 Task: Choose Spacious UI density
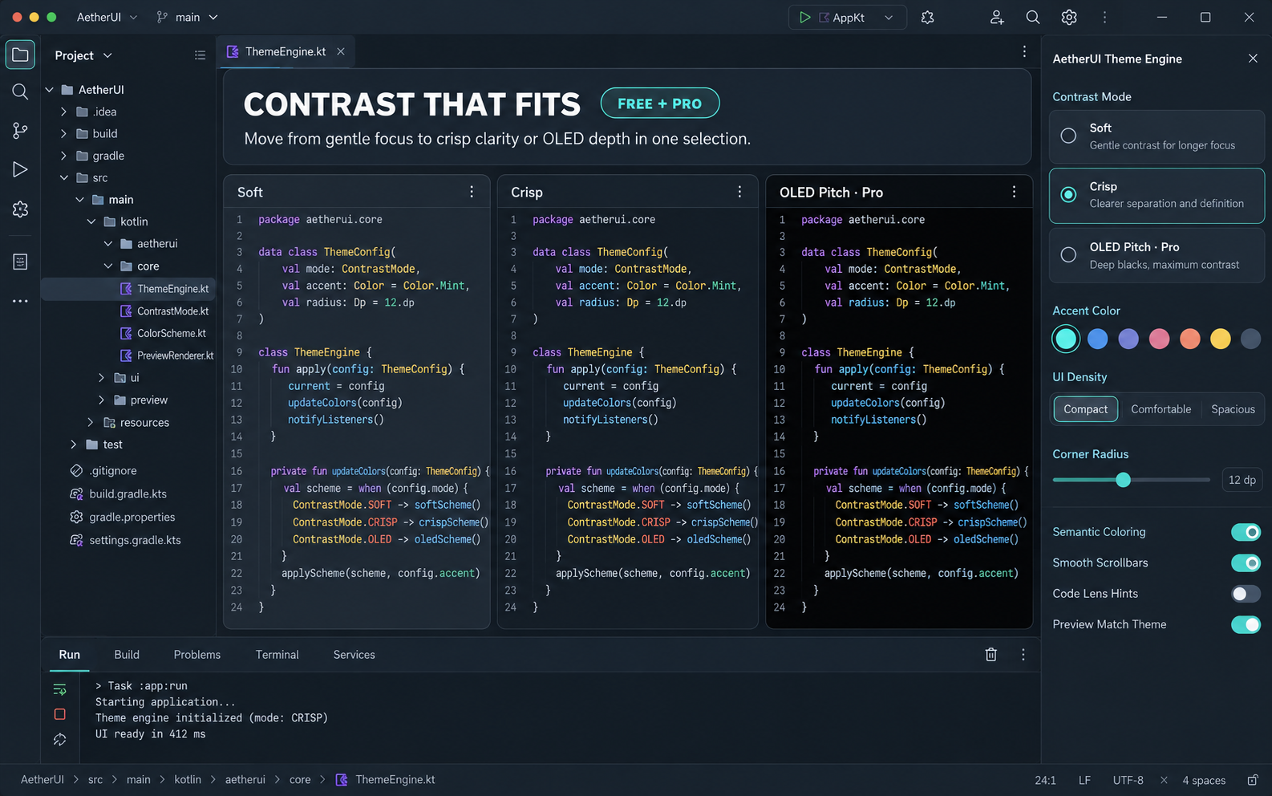(1233, 409)
